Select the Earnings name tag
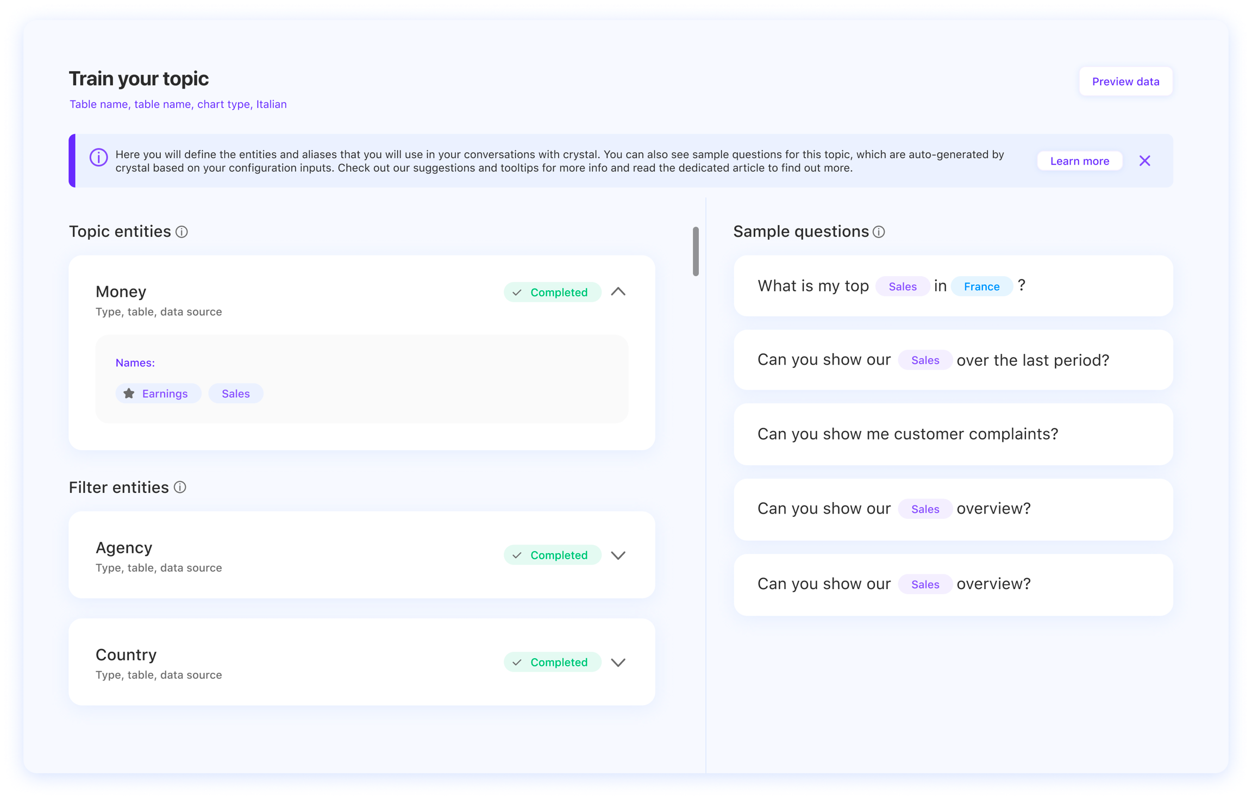The image size is (1252, 800). tap(165, 393)
